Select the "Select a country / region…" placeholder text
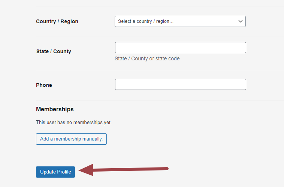Screen dimensions: 284x187 pos(146,21)
